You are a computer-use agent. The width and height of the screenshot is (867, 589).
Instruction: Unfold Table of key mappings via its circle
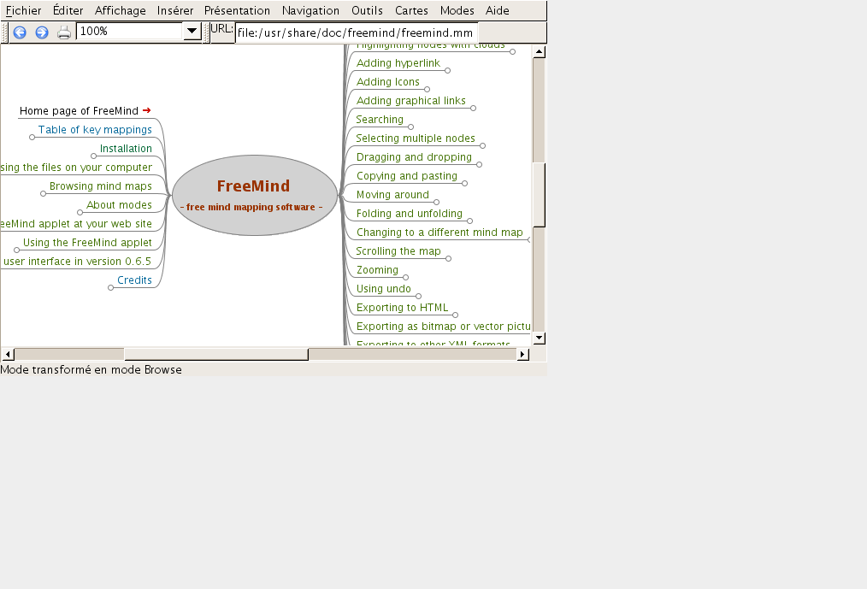tap(32, 137)
